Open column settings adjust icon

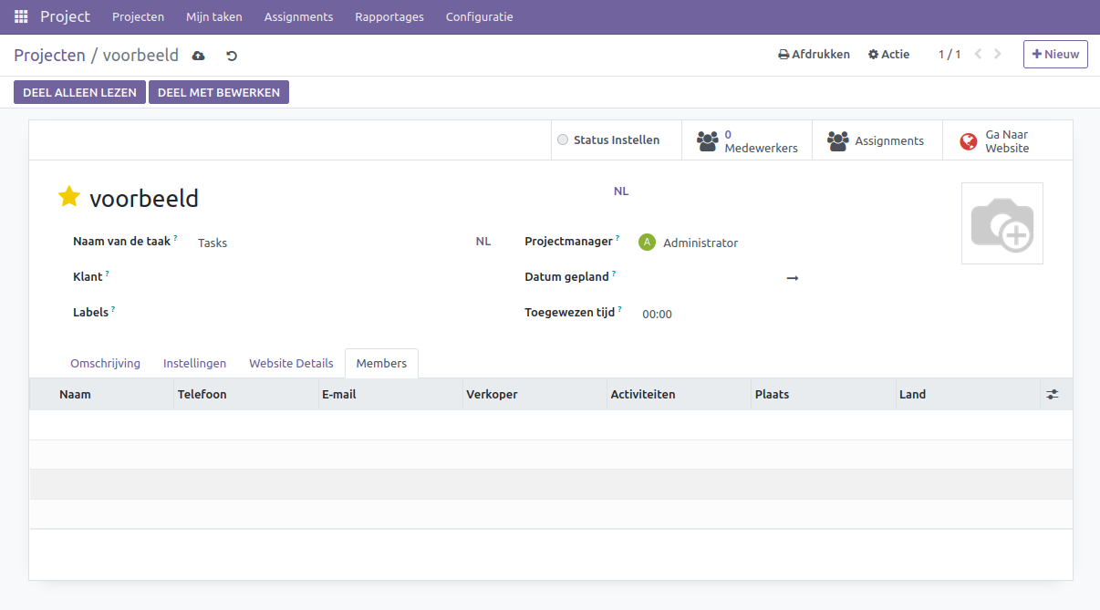[1053, 395]
